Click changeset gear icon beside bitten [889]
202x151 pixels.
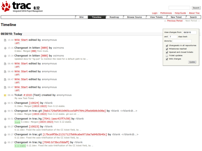(5, 48)
